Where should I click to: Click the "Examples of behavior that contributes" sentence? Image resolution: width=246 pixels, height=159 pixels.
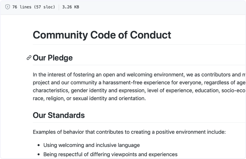129,132
